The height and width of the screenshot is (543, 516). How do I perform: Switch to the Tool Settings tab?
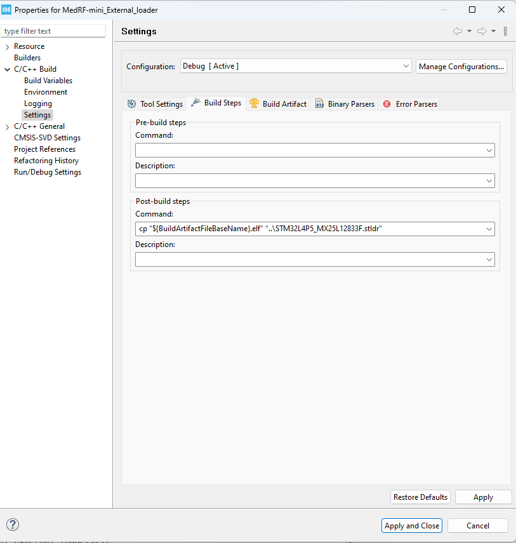(x=155, y=104)
